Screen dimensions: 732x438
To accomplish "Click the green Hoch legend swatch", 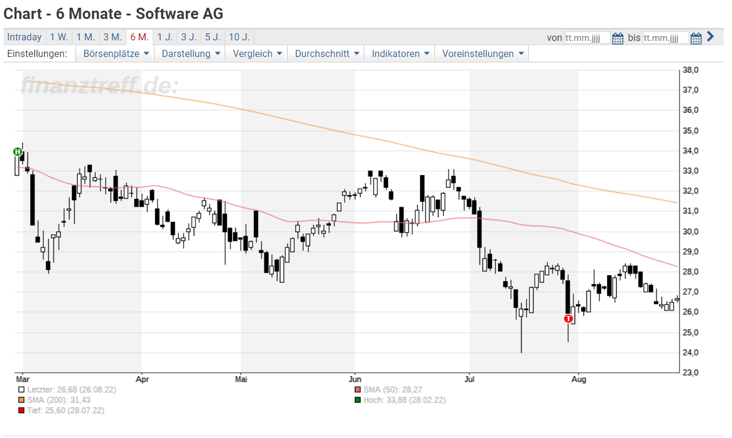I will click(x=358, y=400).
